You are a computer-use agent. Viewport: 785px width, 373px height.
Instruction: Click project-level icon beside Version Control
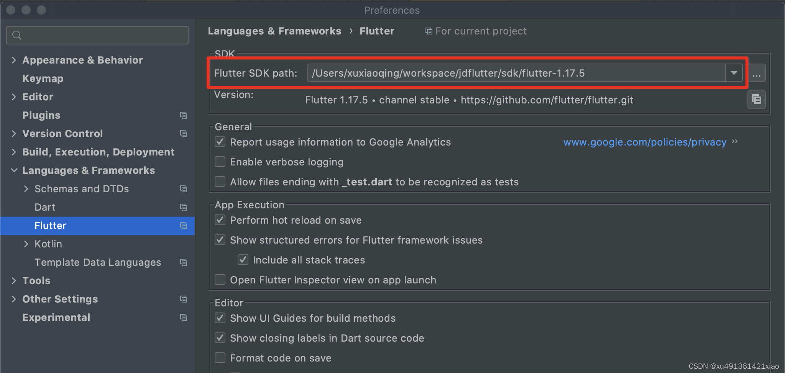184,134
